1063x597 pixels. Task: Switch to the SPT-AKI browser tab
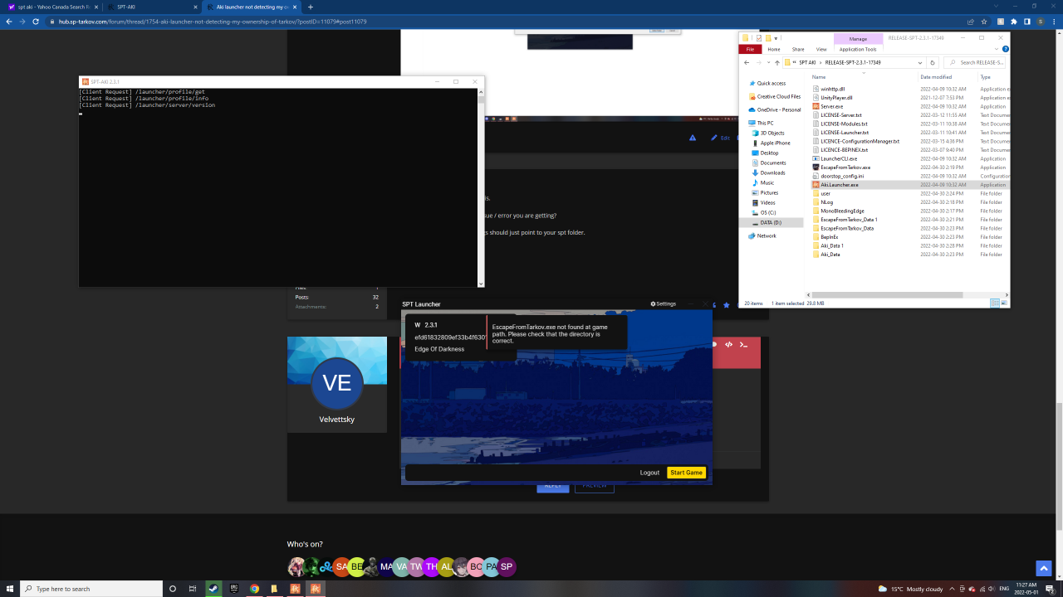150,7
